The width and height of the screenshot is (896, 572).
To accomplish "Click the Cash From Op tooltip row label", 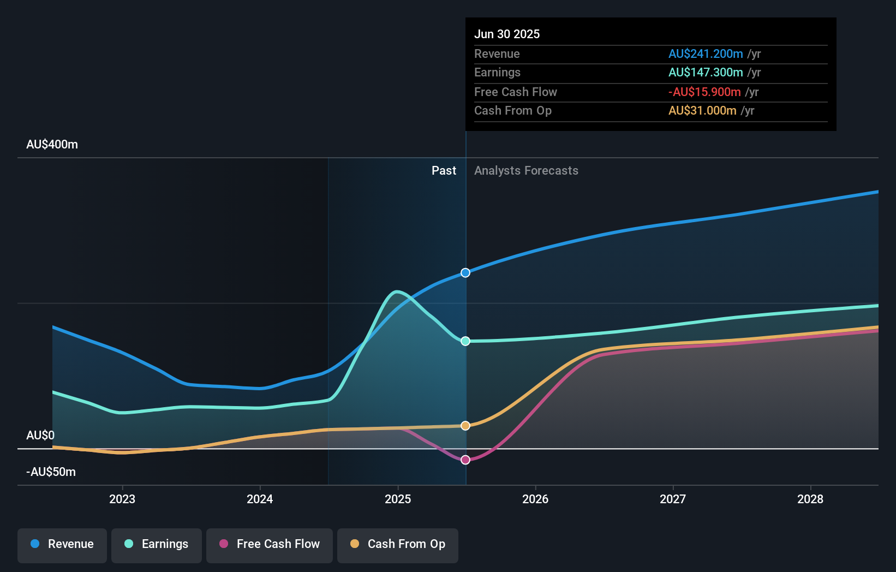I will click(x=513, y=111).
